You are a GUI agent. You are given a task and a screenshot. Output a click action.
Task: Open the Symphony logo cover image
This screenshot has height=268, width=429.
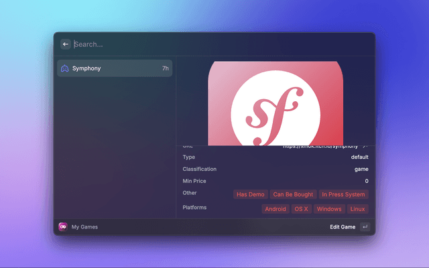(x=275, y=103)
